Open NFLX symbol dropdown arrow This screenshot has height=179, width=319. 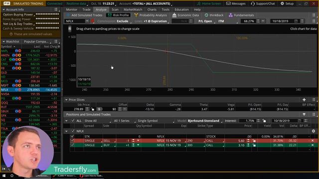pos(87,21)
